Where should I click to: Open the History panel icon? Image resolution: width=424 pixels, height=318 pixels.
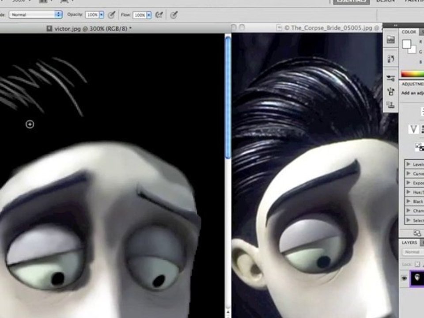point(390,59)
